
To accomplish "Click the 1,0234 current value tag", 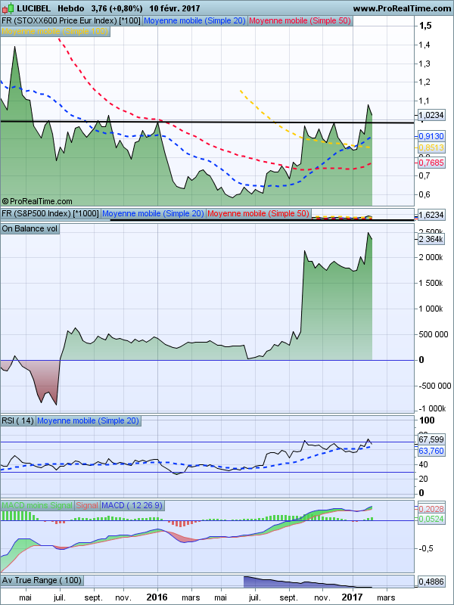I will [x=431, y=115].
